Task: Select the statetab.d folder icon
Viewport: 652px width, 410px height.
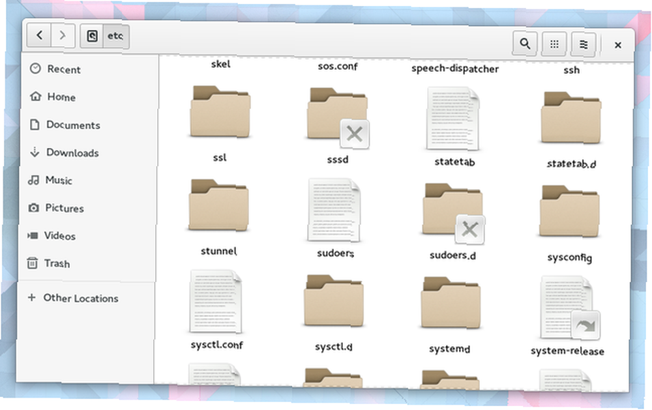Action: click(x=571, y=118)
